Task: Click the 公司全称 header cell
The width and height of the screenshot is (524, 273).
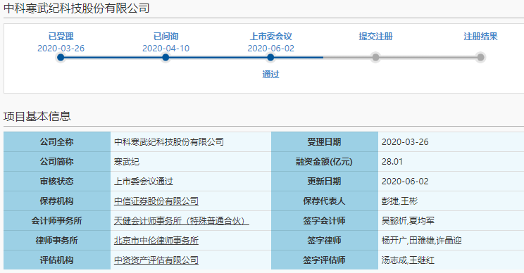Action: [57, 142]
